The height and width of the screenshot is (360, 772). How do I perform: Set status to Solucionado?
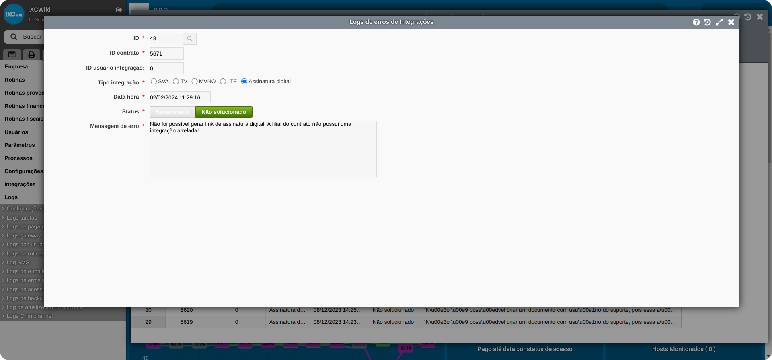[x=172, y=112]
